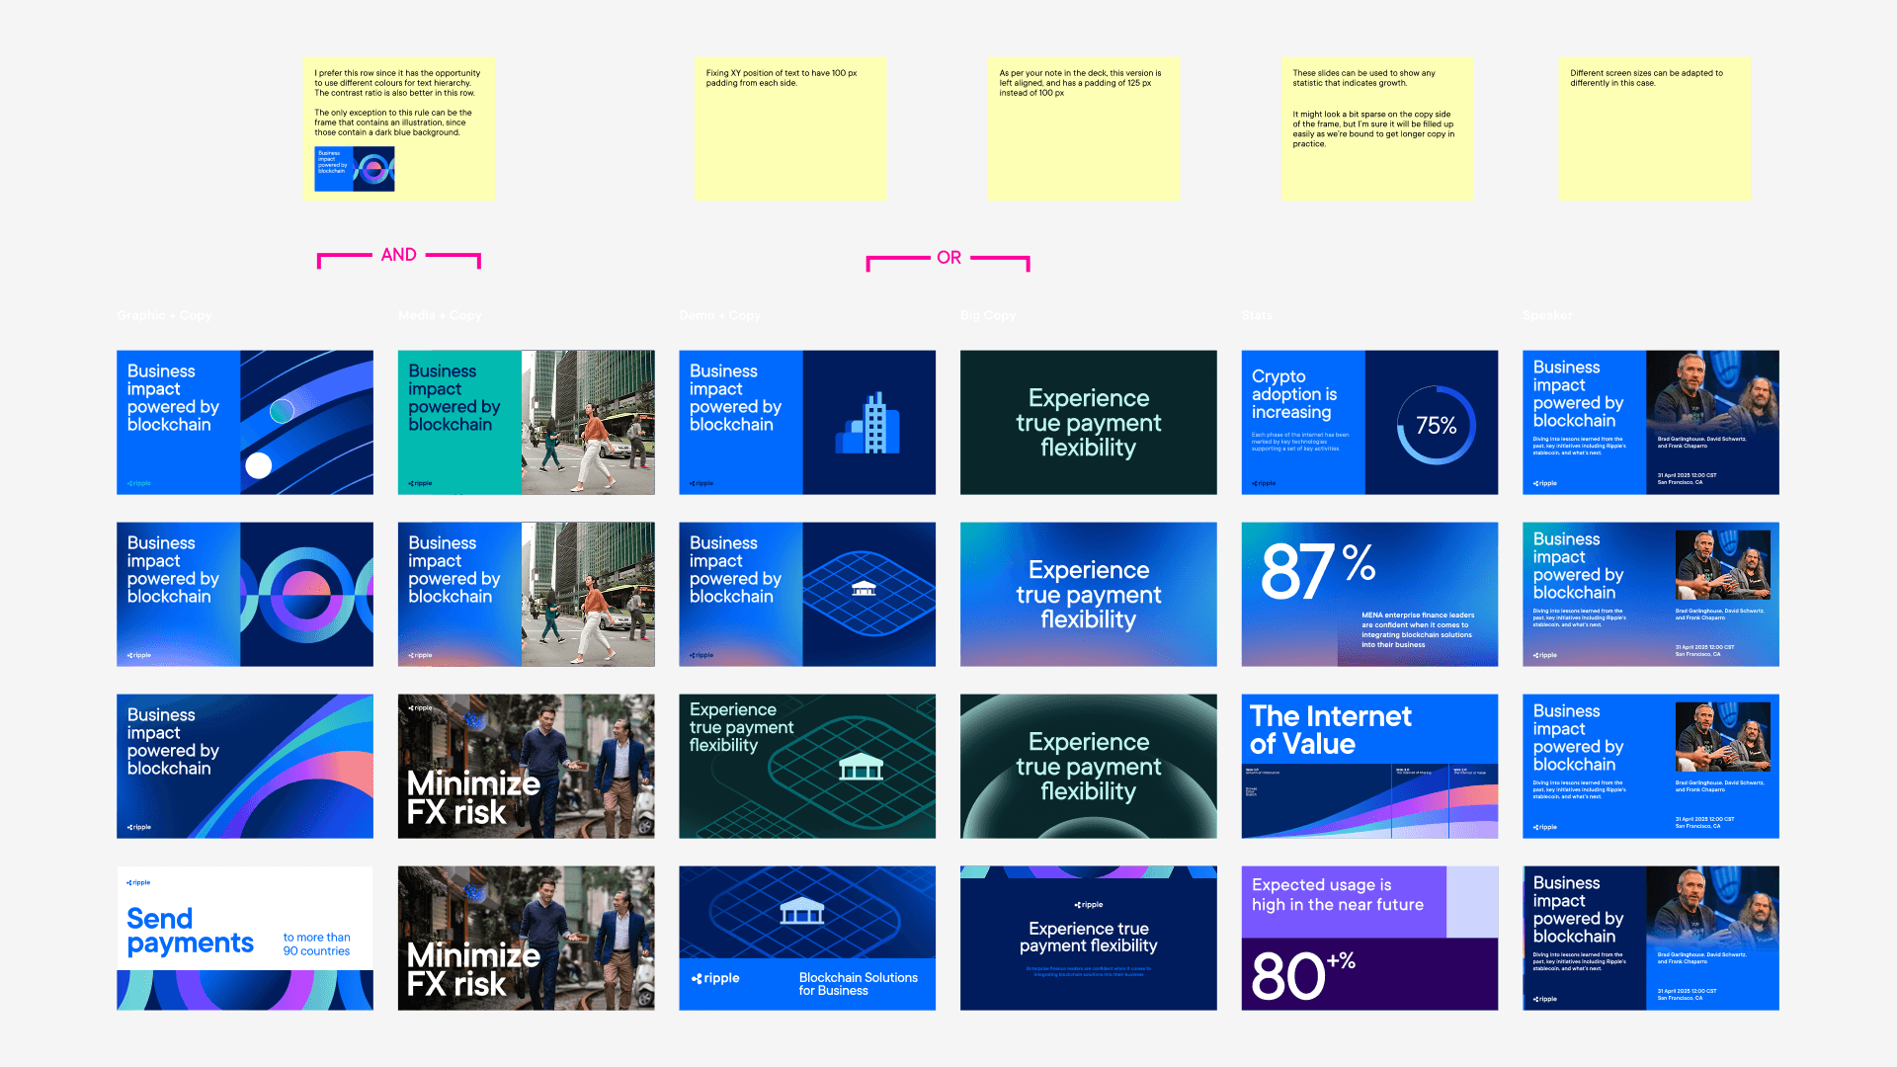
Task: Select the Graphic + Copy section label
Action: click(x=163, y=315)
